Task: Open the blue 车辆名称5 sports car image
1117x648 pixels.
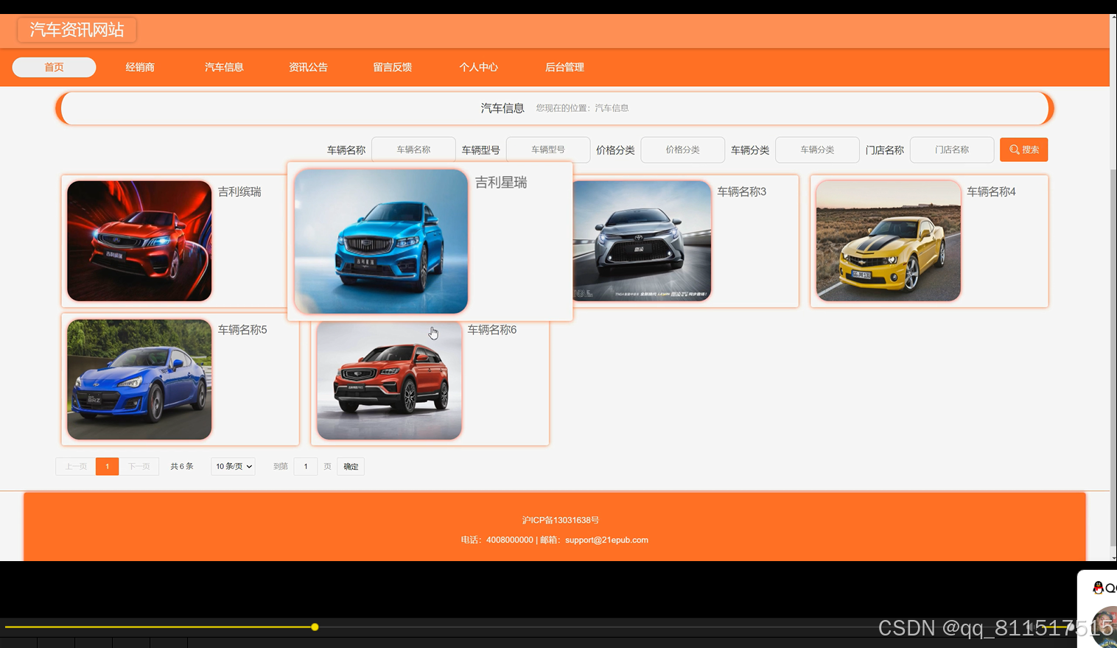Action: tap(139, 379)
